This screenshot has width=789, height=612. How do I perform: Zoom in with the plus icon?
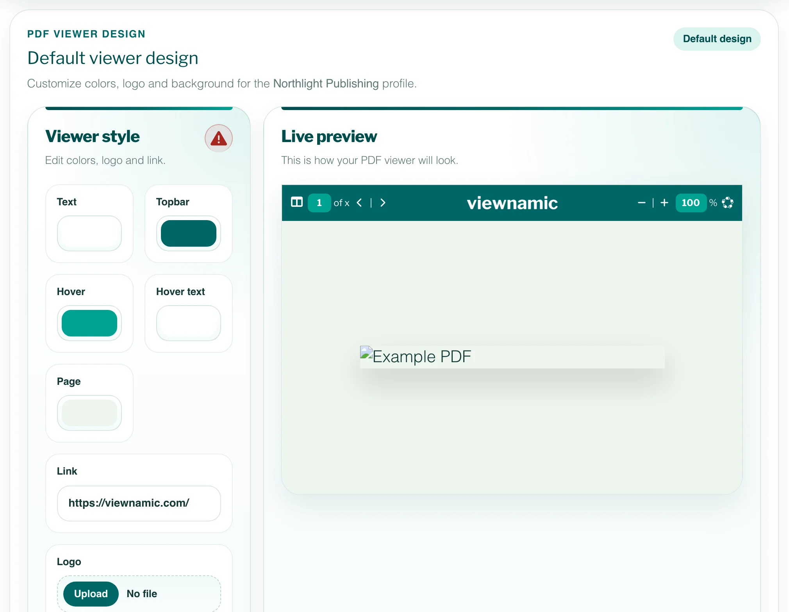coord(664,203)
